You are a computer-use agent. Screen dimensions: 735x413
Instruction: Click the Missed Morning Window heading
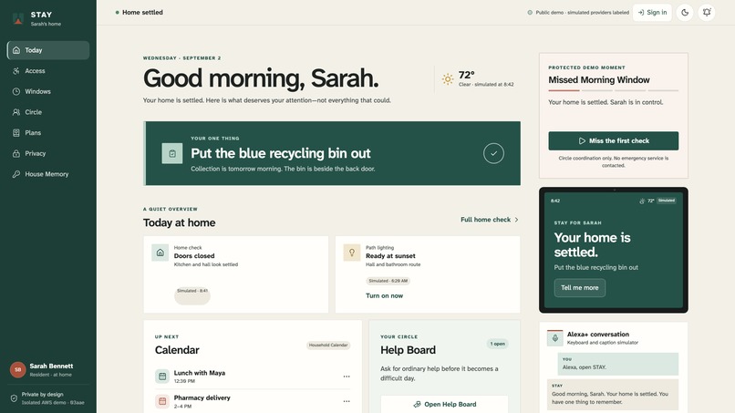point(599,80)
